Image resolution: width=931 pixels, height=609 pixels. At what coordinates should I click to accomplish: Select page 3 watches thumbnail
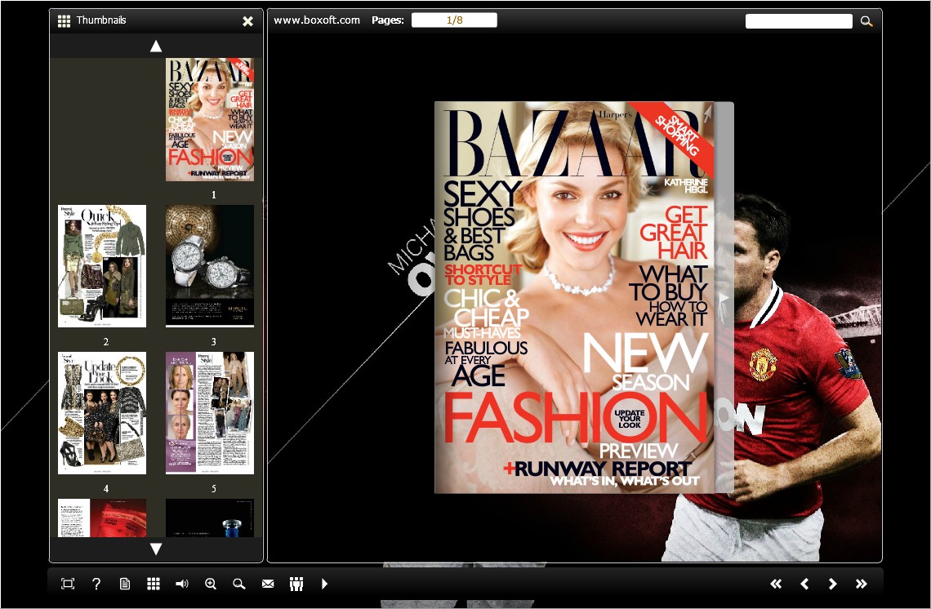(210, 266)
